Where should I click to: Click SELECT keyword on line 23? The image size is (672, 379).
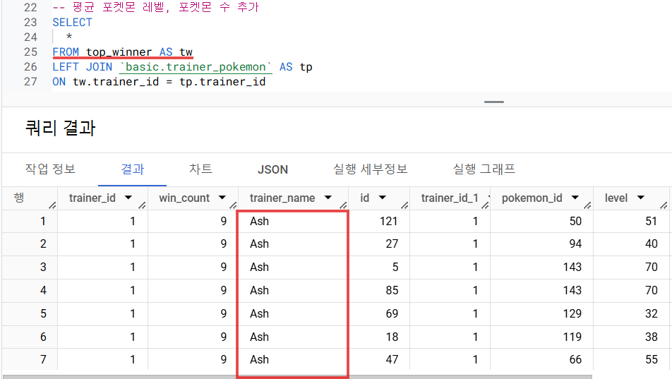point(73,23)
